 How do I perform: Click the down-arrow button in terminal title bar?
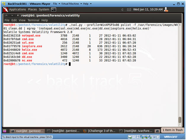pos(12,15)
